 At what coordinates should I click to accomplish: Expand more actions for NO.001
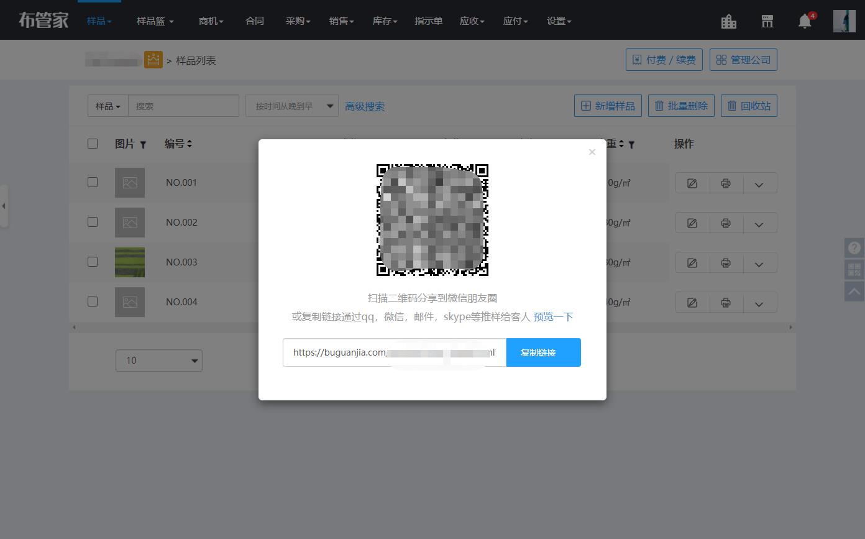759,183
